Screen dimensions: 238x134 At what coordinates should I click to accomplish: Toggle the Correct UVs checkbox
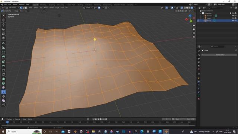2,11
